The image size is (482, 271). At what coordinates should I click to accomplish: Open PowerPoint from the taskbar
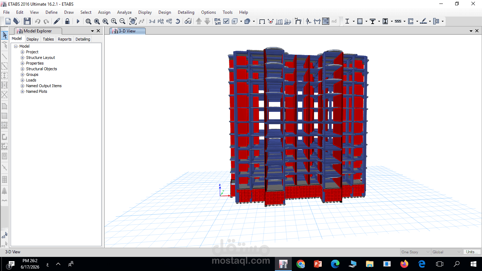tap(318, 264)
